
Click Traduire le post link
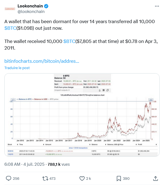click(x=17, y=68)
